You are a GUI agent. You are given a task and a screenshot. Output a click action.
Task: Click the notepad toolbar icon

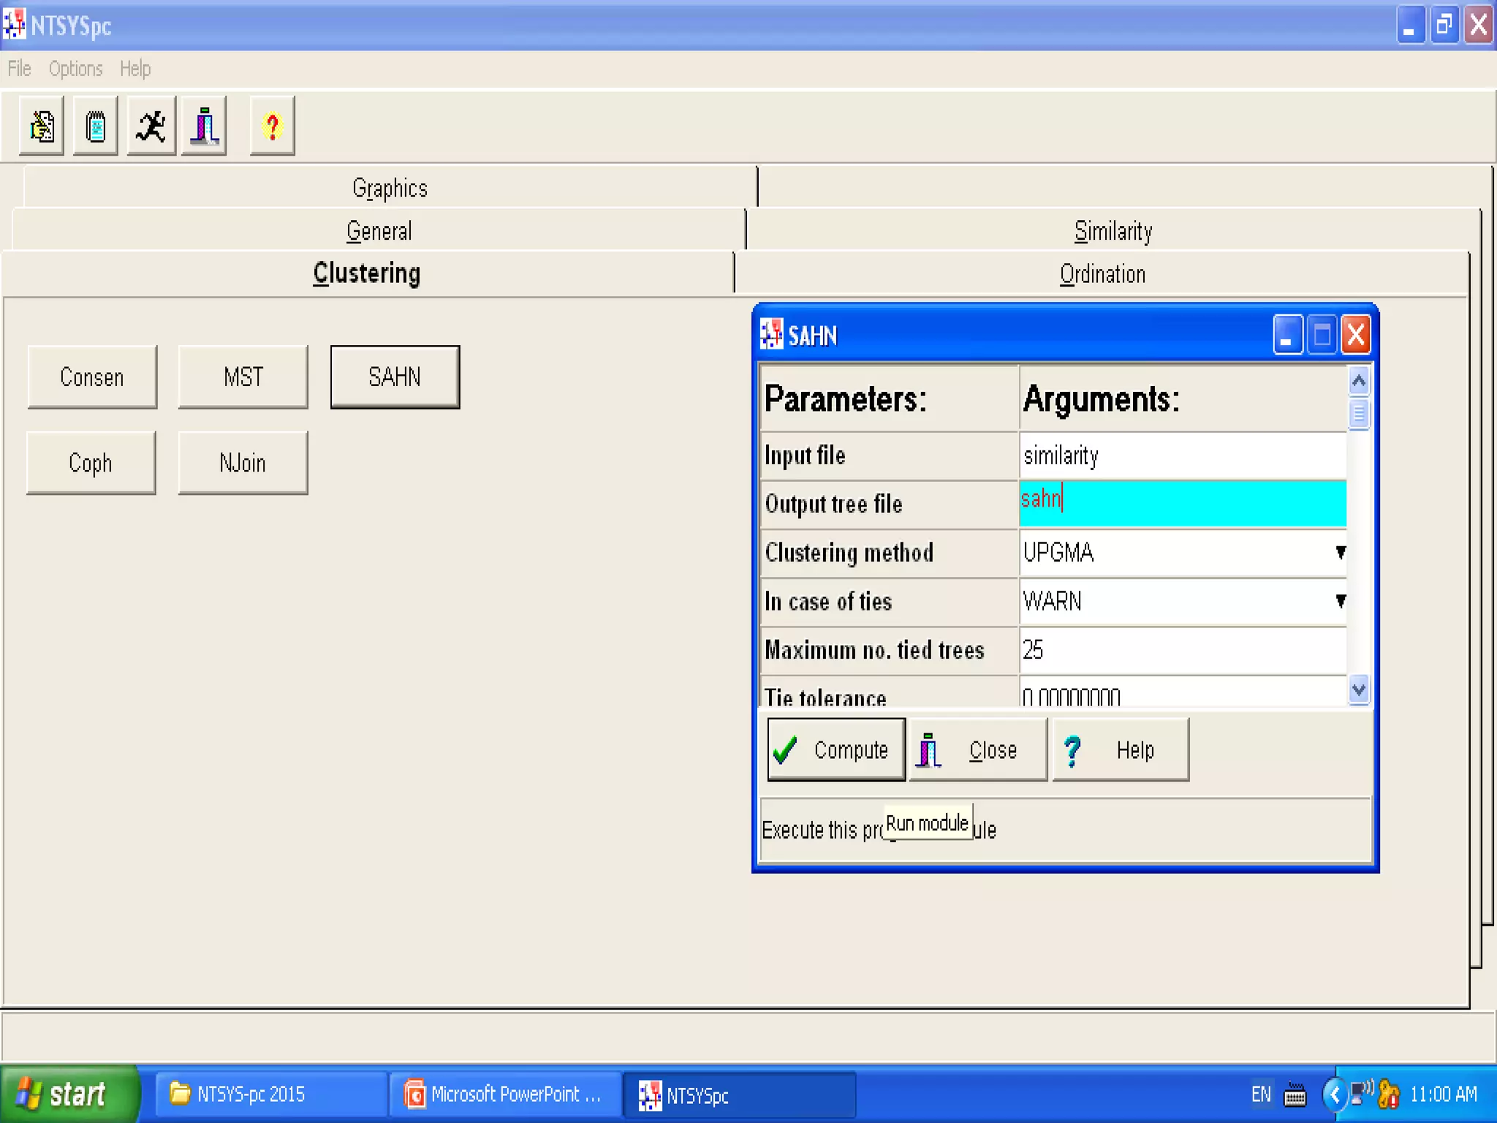click(96, 126)
